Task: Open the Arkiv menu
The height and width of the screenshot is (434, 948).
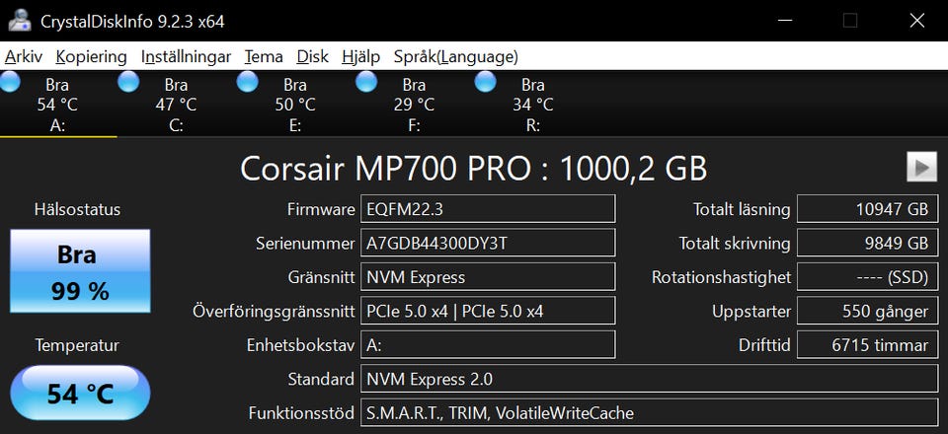Action: (24, 57)
